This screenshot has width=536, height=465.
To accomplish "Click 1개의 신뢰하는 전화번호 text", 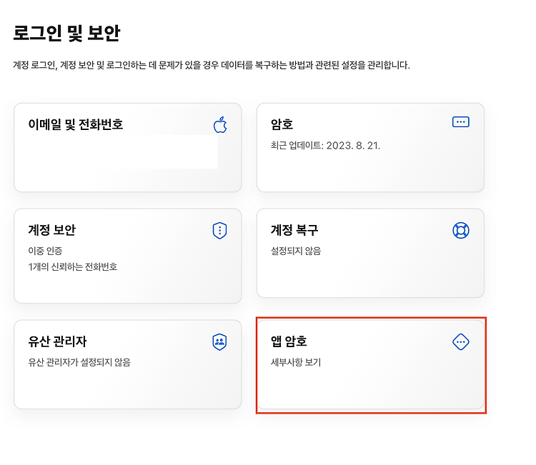I will (73, 267).
